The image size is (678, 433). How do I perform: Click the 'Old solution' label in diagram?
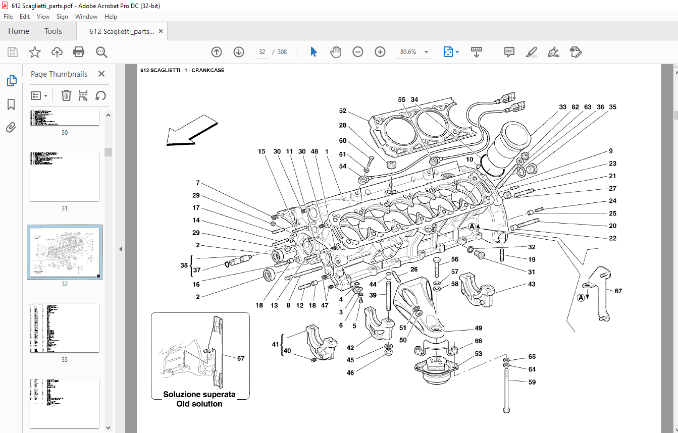point(199,404)
